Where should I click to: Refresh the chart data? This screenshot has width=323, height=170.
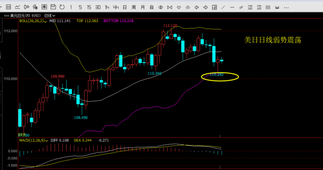(62, 7)
